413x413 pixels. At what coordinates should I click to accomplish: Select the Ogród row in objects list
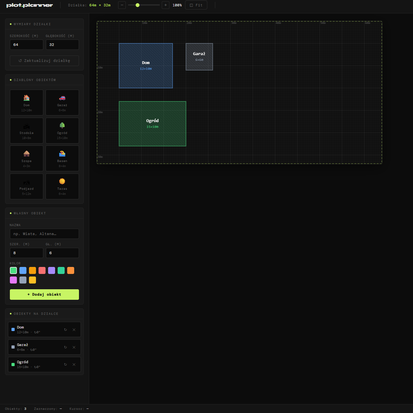click(44, 365)
